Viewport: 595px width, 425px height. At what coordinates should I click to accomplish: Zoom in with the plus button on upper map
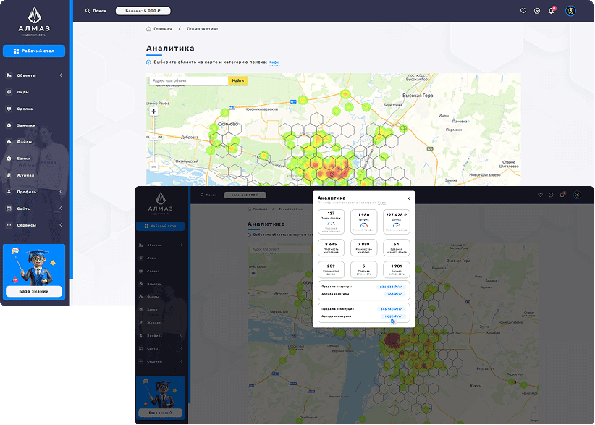coord(153,111)
